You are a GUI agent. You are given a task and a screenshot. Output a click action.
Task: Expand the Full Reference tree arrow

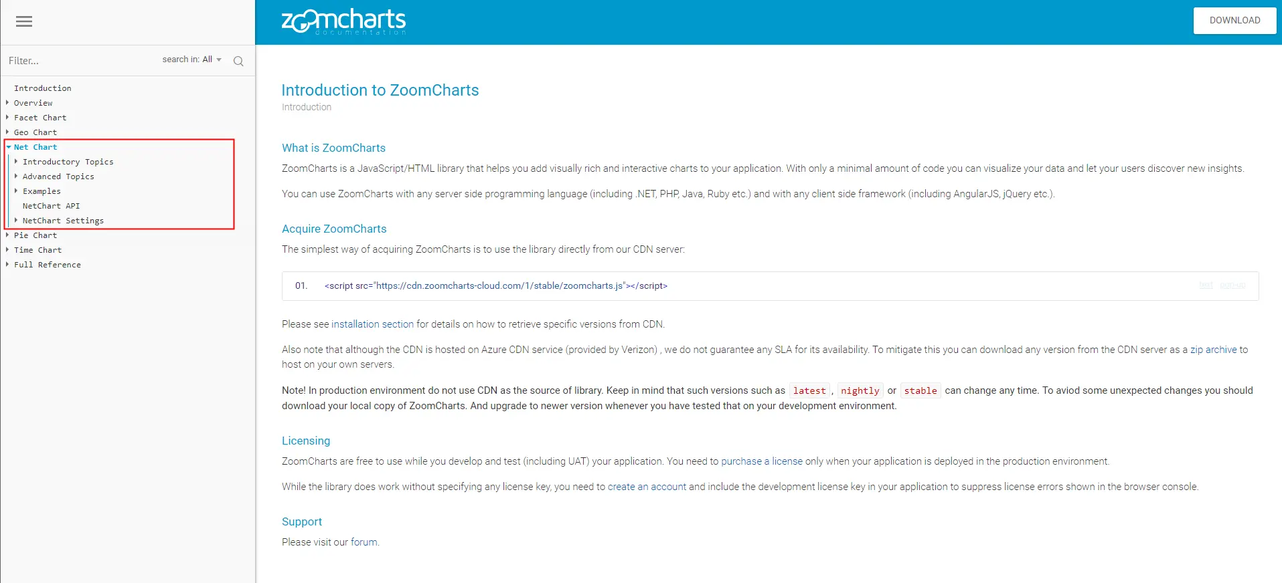pos(7,265)
